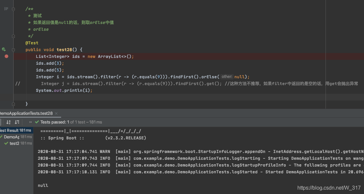Sort test results alphabetically
Viewport: 364px width, 194px height.
8,122
